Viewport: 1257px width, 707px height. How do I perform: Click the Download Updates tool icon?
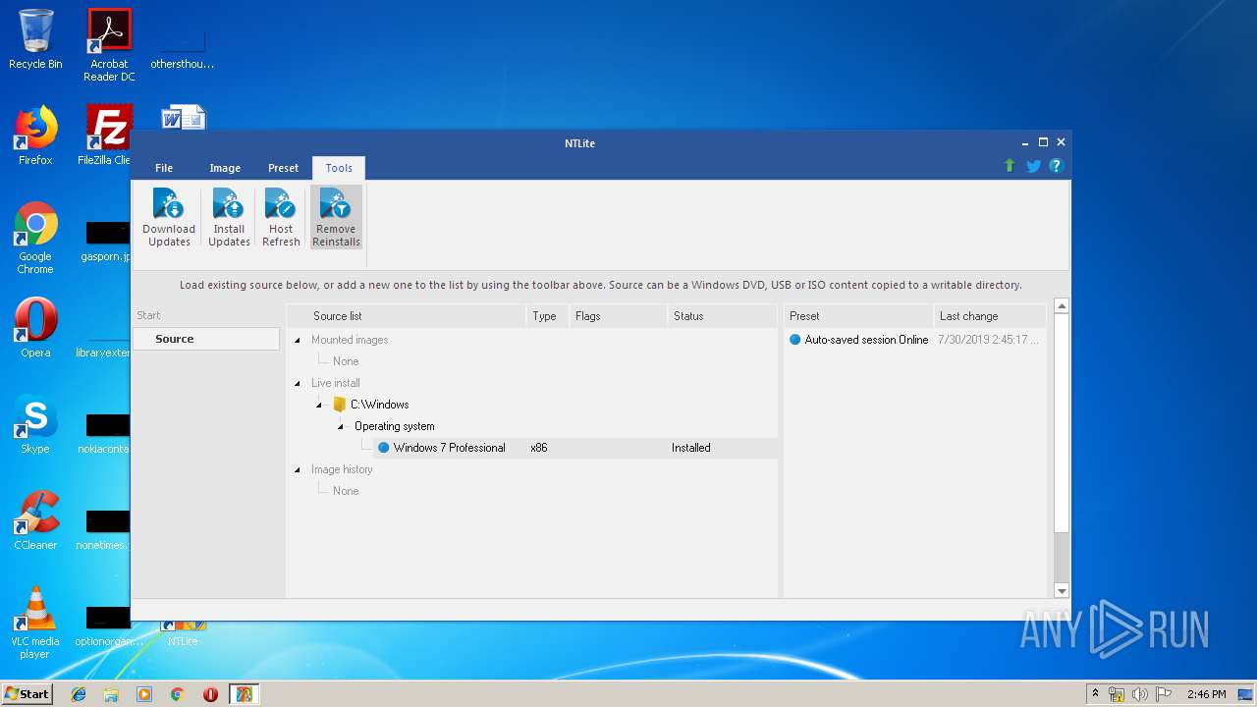pos(169,204)
